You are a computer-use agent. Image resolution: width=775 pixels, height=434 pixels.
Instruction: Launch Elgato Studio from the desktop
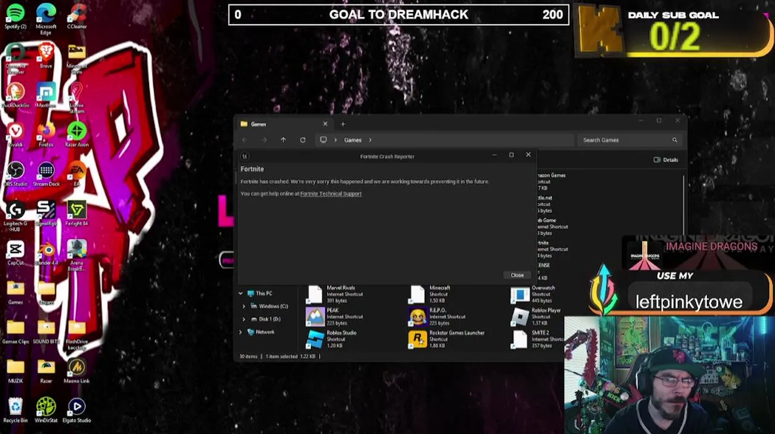click(77, 410)
